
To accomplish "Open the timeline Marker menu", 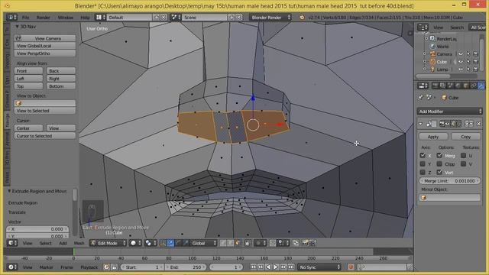I will coord(46,267).
